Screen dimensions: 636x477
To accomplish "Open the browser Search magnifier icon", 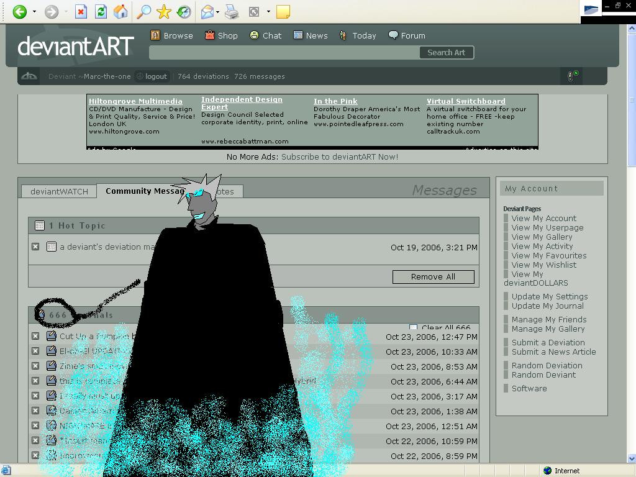I will [143, 12].
